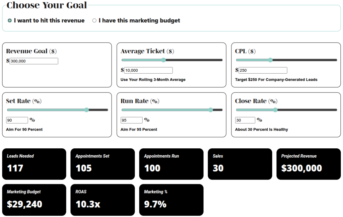Focus the Set Rate percent input
343x217 pixels.
(x=17, y=120)
